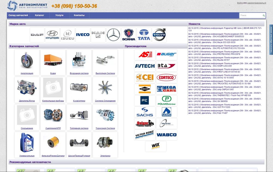Click the WABCO manufacturer logo

[167, 135]
